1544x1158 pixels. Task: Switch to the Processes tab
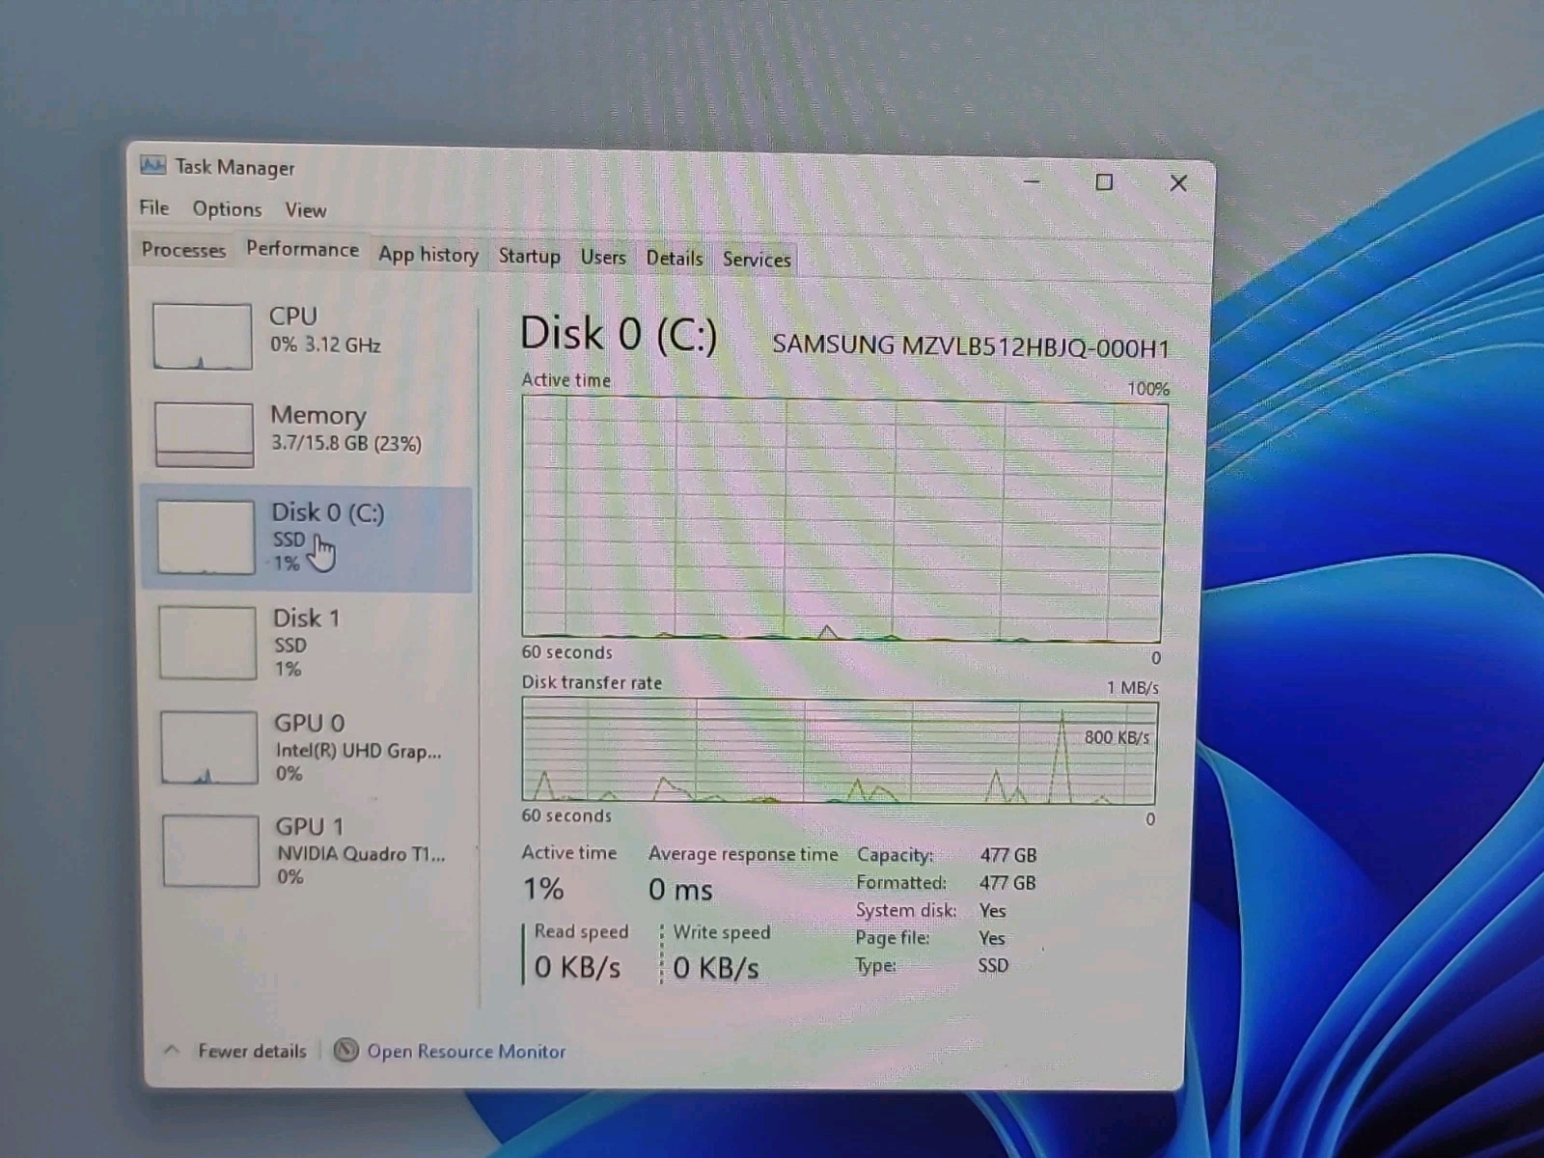click(183, 250)
